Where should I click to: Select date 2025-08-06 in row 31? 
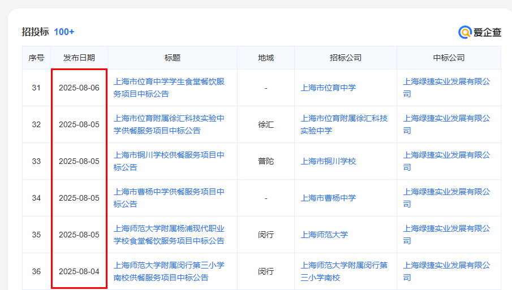(79, 88)
